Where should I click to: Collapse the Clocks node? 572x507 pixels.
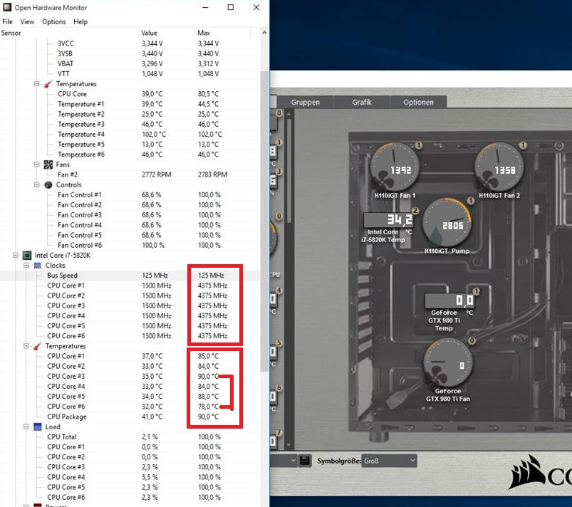click(26, 265)
